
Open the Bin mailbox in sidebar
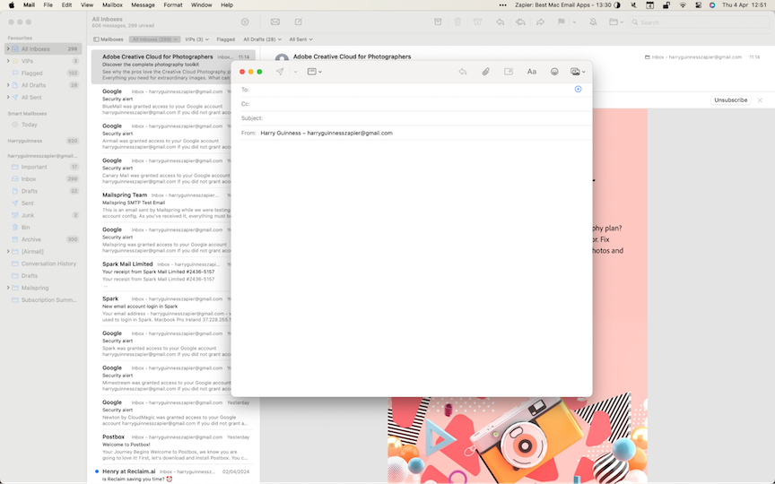pyautogui.click(x=43, y=227)
